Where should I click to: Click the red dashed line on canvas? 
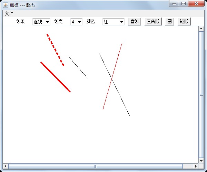[55, 50]
